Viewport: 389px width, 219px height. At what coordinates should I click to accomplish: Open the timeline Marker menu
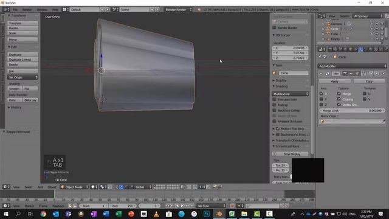click(x=29, y=206)
